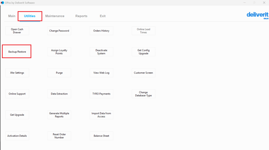
Task: Click Reset Order Number
Action: point(59,136)
